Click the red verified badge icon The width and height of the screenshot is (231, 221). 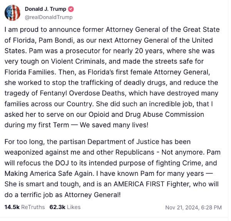point(71,9)
